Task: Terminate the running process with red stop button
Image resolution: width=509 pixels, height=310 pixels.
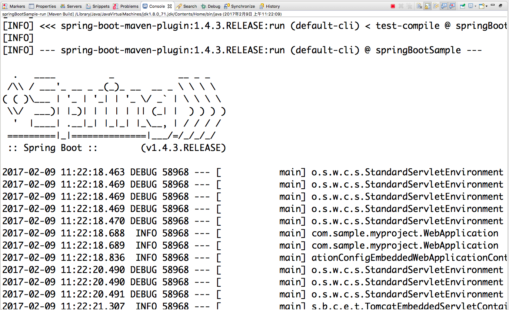Action: [393, 6]
